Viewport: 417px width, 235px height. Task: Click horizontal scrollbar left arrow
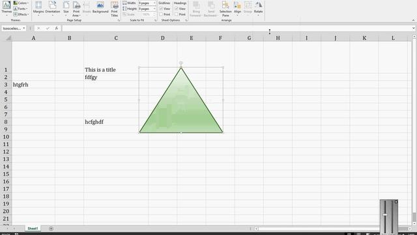(x=256, y=228)
